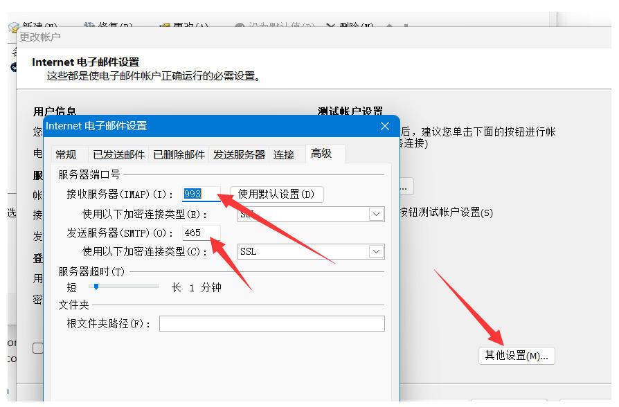
Task: Click the New account toolbar icon
Action: [x=14, y=28]
